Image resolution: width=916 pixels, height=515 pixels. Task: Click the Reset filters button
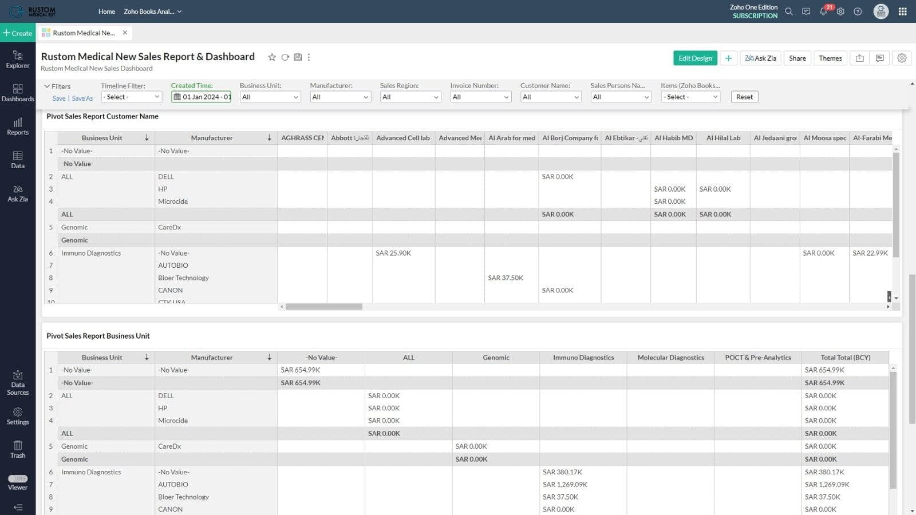click(x=744, y=97)
